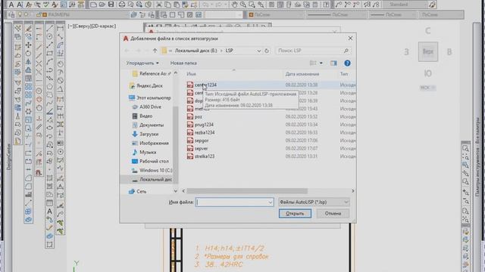Open the 'Упорядочить' dropdown menu
The height and width of the screenshot is (272, 485).
tap(142, 63)
